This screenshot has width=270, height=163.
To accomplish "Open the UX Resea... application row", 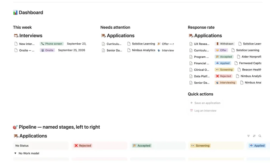I will [201, 44].
